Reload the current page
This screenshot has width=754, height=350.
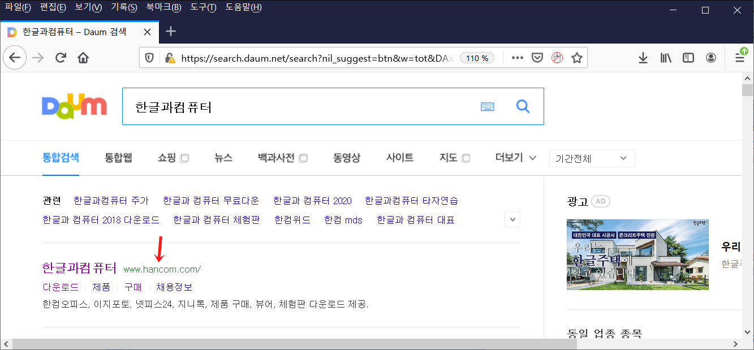(x=61, y=58)
